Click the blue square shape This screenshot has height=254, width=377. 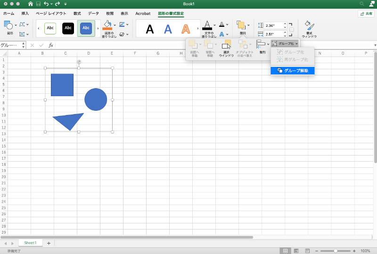pyautogui.click(x=62, y=85)
